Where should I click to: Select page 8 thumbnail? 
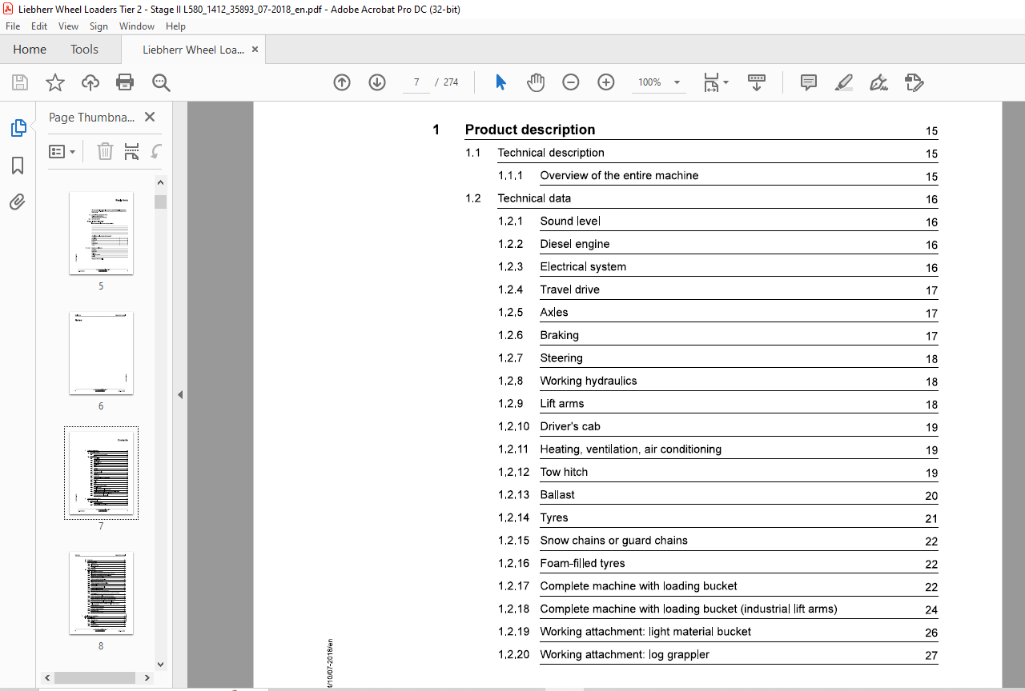coord(101,593)
